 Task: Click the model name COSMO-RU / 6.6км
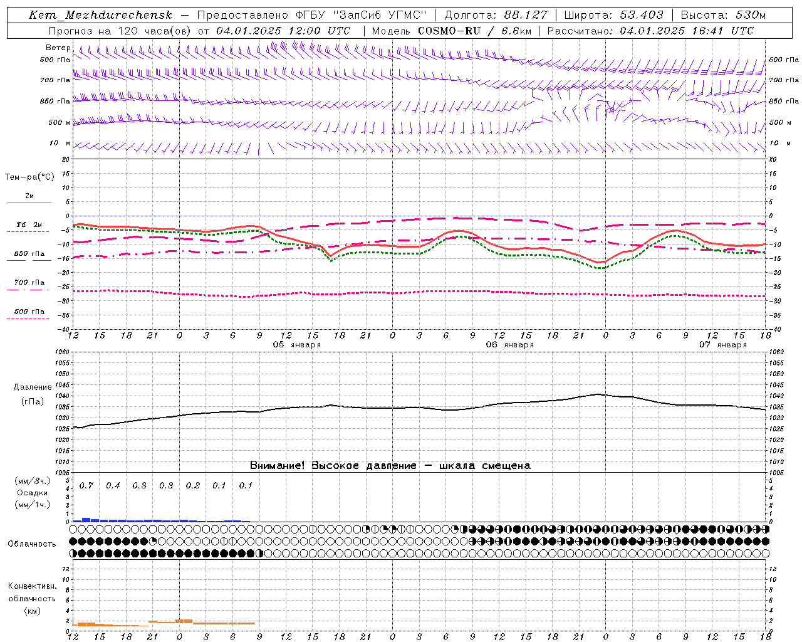[x=474, y=31]
